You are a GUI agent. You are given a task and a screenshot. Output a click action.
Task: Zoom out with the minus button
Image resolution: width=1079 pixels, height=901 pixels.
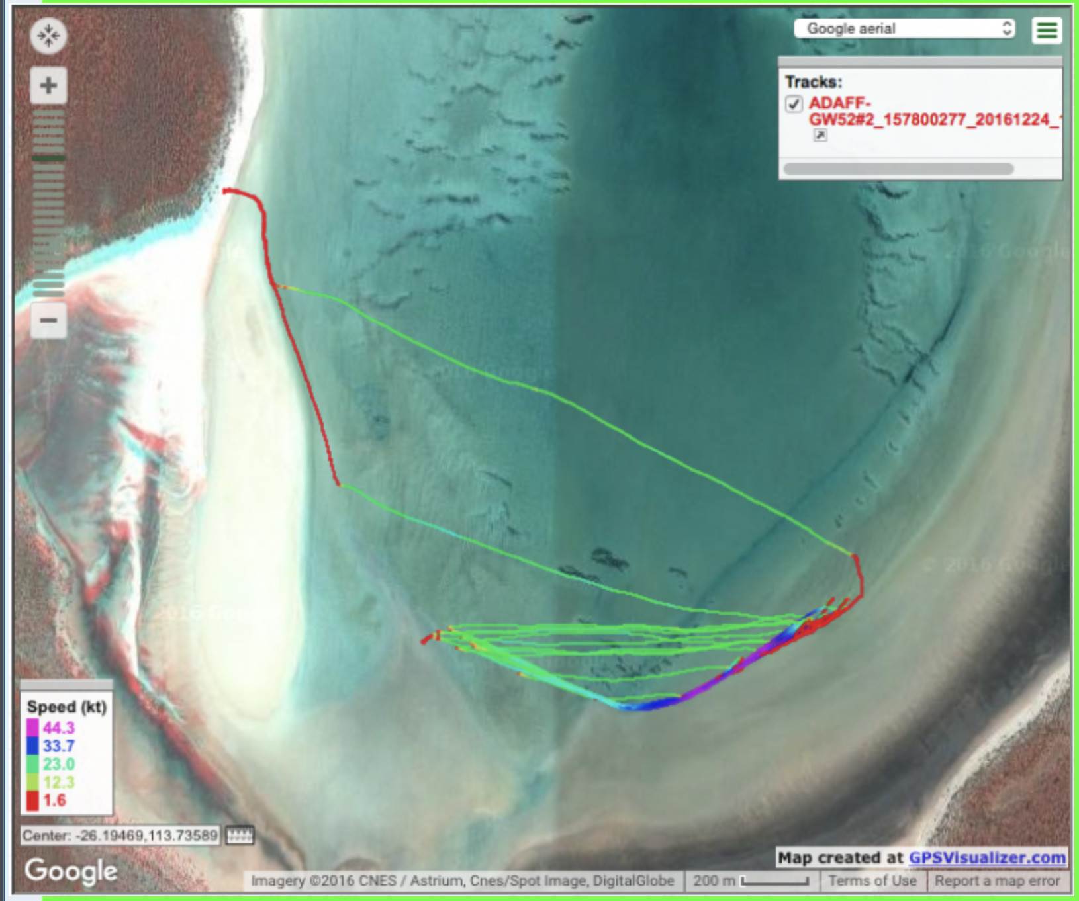pyautogui.click(x=48, y=321)
